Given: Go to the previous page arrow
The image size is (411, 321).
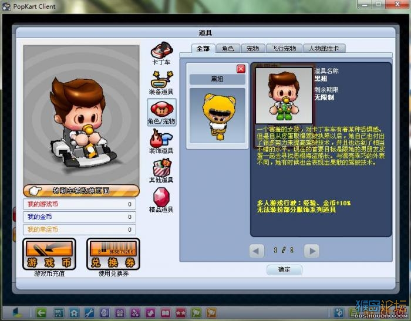Looking at the screenshot, I should pyautogui.click(x=257, y=251).
